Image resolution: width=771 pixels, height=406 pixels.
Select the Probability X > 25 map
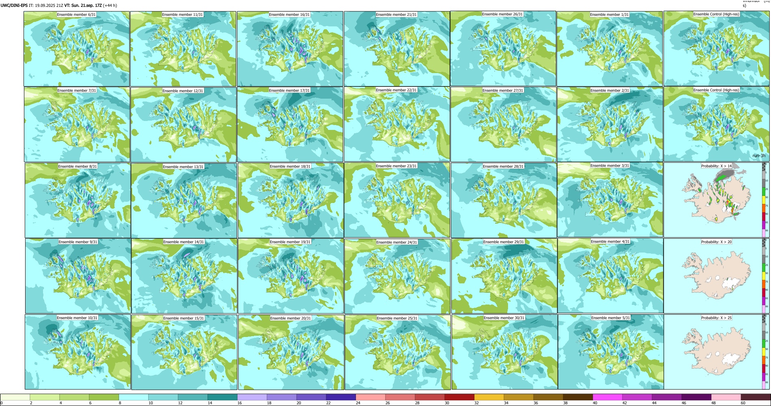tap(716, 352)
